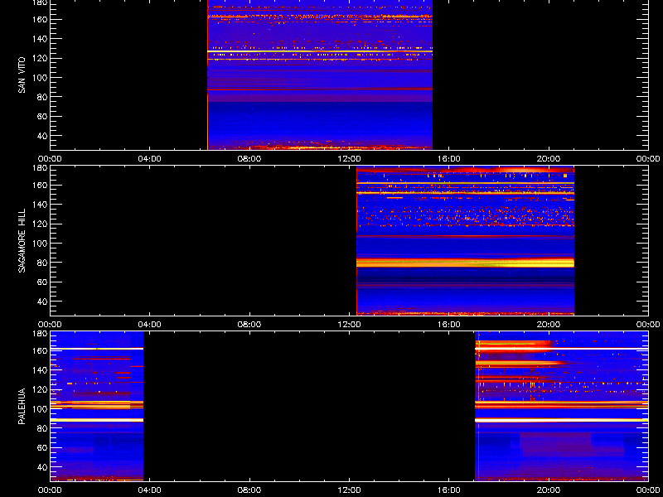
Task: Click the PALEHUA axis label
Action: point(22,406)
